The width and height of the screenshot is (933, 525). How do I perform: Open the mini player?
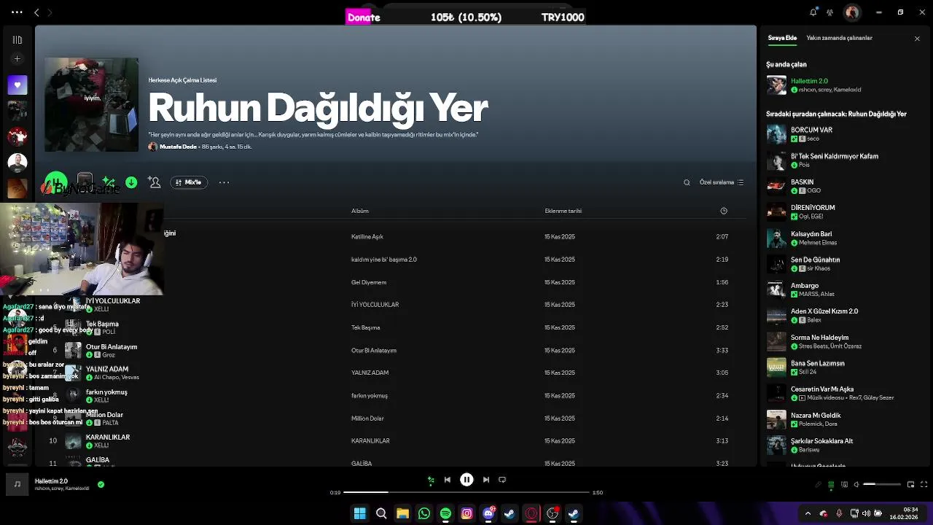[910, 484]
